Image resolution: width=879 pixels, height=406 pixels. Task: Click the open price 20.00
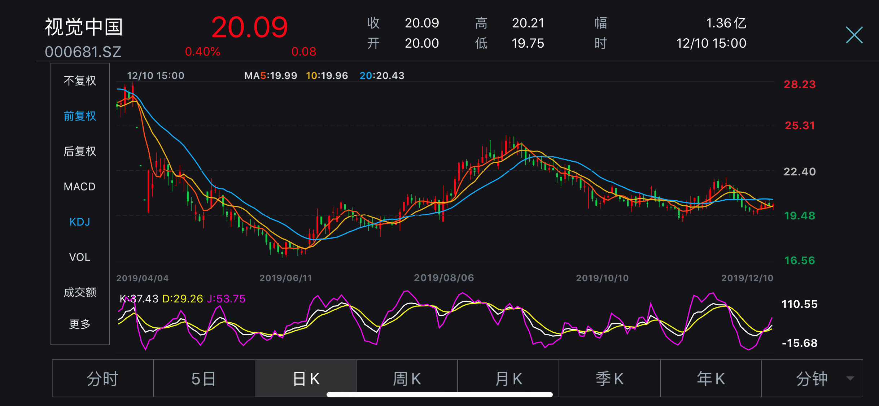pyautogui.click(x=422, y=43)
